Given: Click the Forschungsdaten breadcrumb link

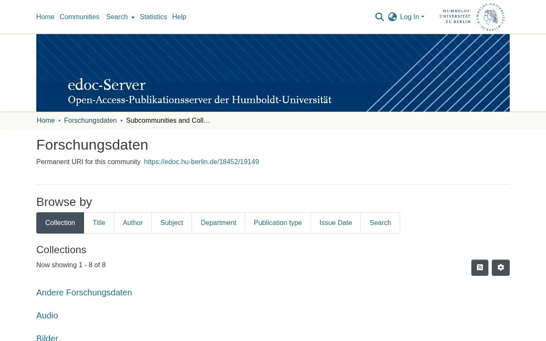Looking at the screenshot, I should point(90,121).
